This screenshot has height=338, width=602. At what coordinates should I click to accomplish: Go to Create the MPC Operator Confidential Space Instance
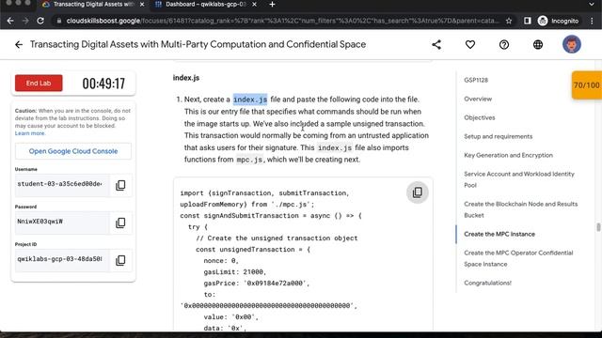518,258
